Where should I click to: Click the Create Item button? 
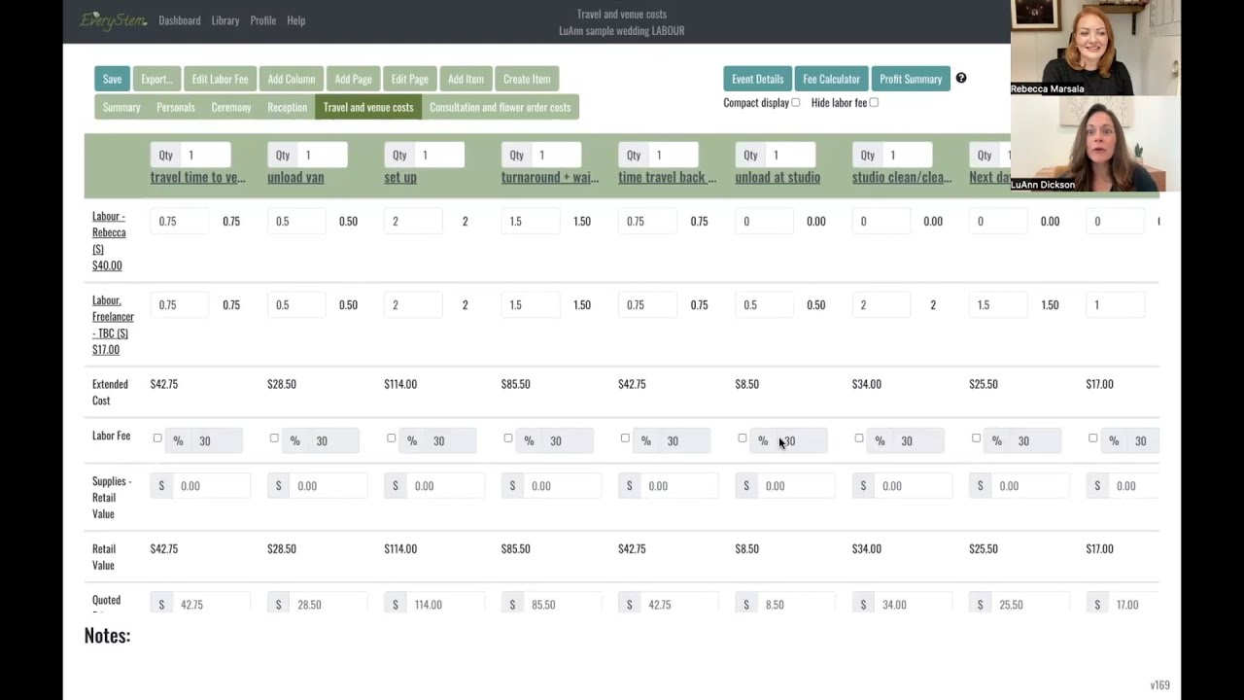click(x=527, y=79)
